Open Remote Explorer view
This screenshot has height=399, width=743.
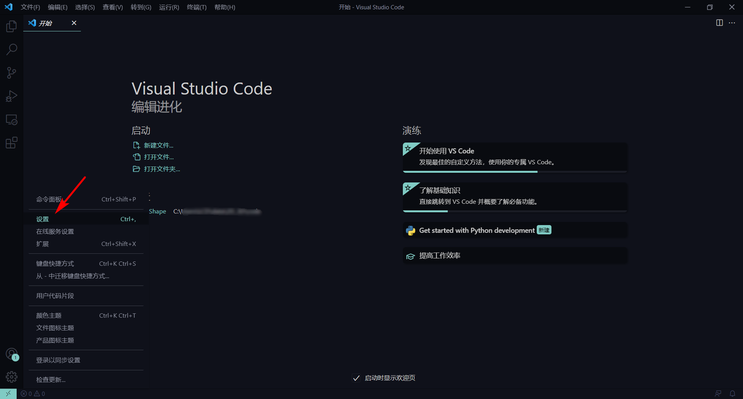11,120
